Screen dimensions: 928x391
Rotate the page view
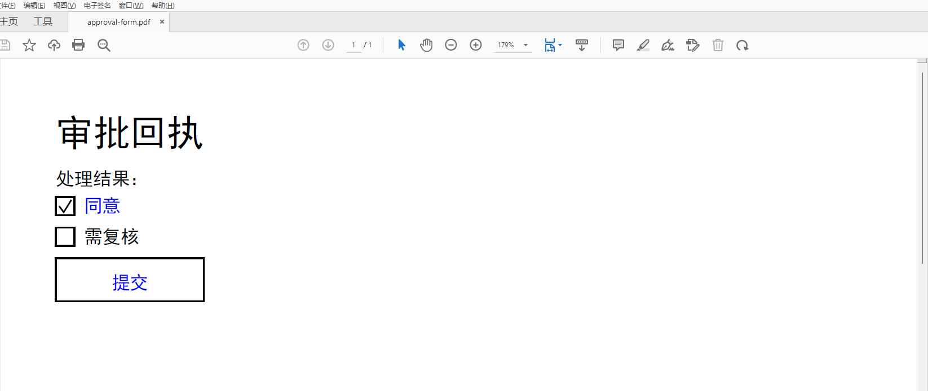[743, 45]
